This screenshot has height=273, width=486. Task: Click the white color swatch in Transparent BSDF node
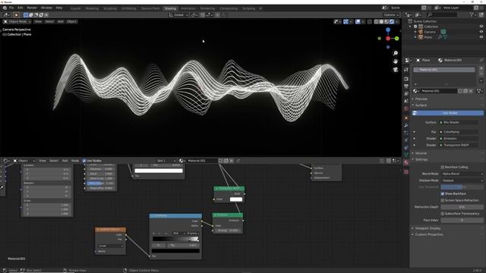tap(236, 199)
